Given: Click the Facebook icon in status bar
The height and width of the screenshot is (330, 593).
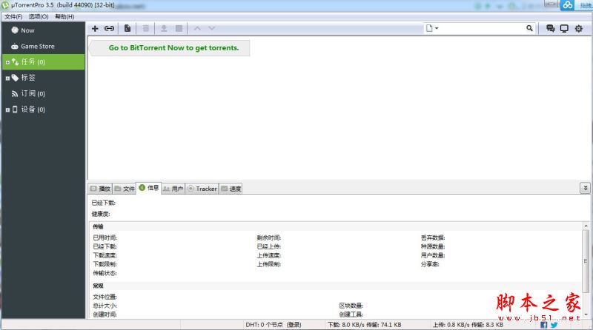Looking at the screenshot, I should [544, 325].
